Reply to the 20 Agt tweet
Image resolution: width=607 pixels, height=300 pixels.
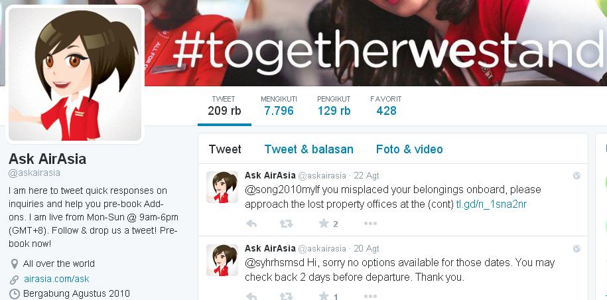(251, 297)
